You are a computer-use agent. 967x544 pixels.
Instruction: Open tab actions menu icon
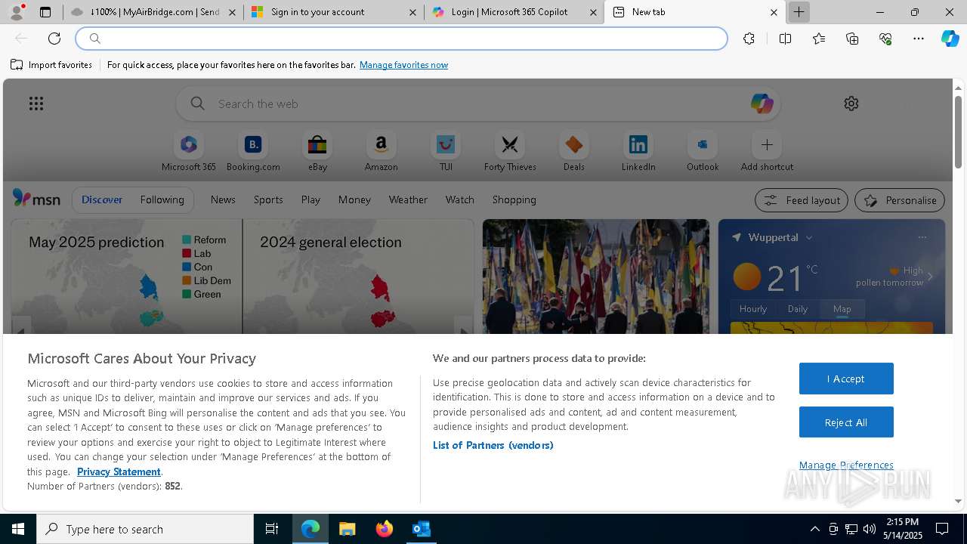[45, 12]
